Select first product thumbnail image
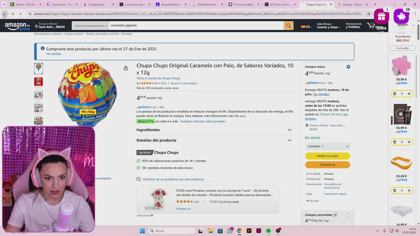This screenshot has height=236, width=420. (x=38, y=69)
